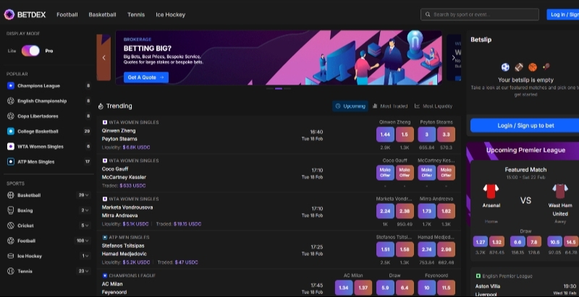Click the Mirra Andreeva back odds 1.73

coord(427,211)
